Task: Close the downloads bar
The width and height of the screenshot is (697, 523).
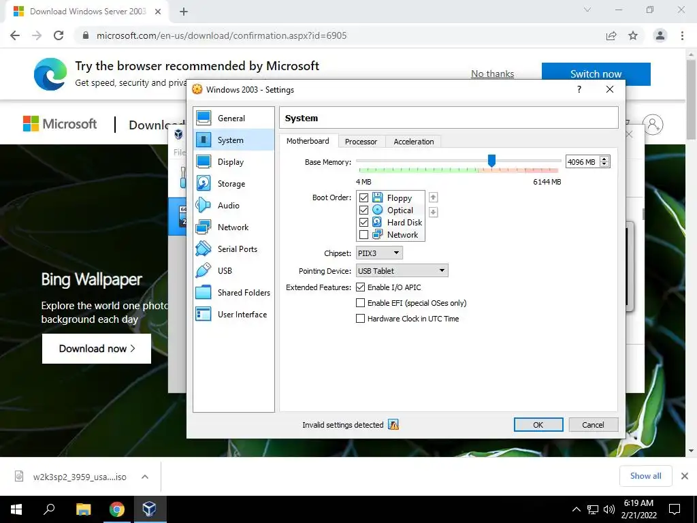Action: coord(685,476)
